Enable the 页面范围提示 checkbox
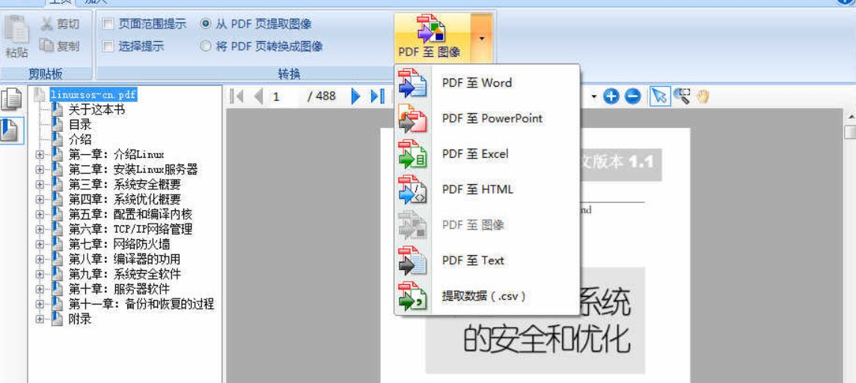 (108, 24)
